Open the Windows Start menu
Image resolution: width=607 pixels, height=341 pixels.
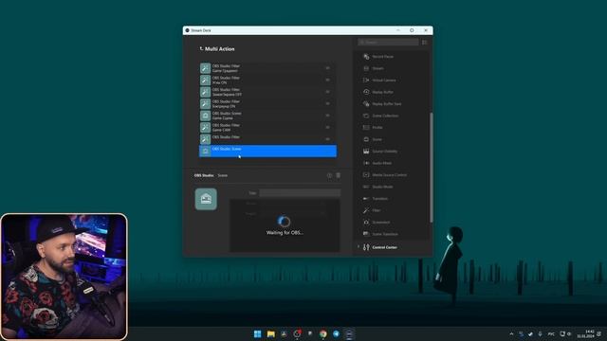(257, 333)
